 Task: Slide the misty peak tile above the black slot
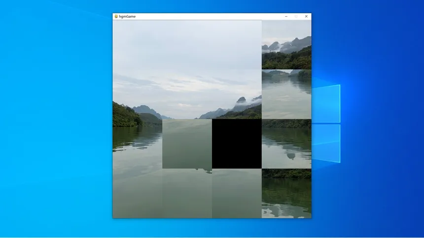pyautogui.click(x=237, y=94)
